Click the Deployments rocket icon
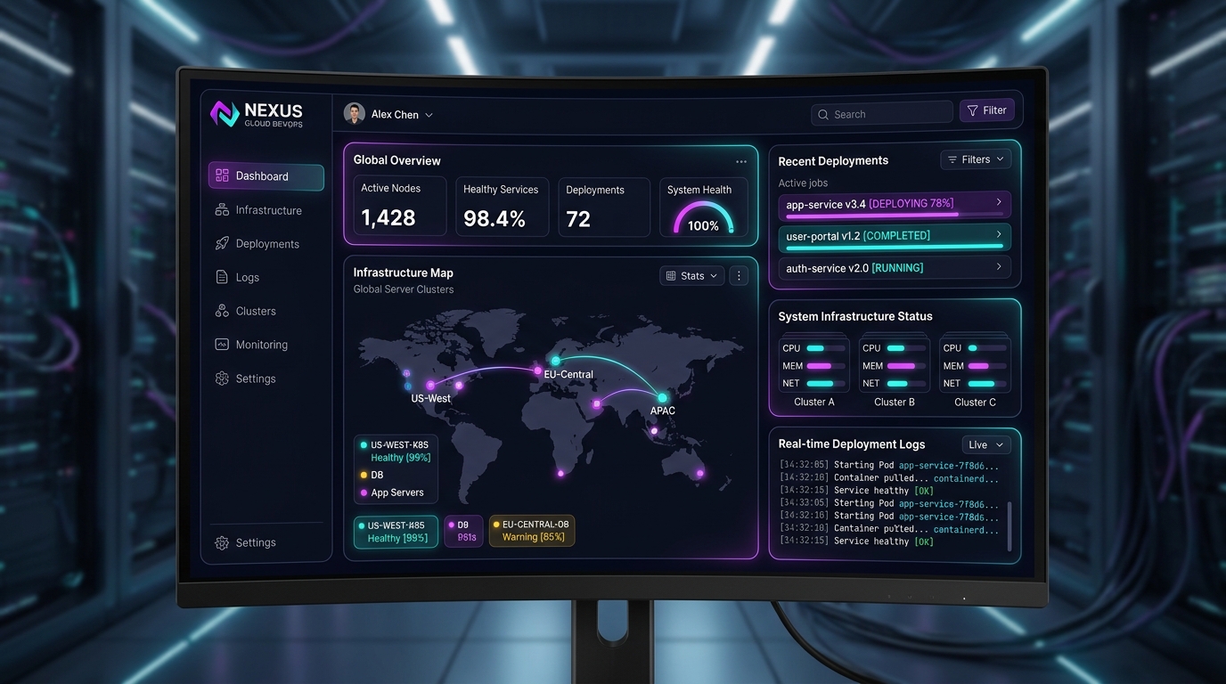The image size is (1226, 684). 222,243
